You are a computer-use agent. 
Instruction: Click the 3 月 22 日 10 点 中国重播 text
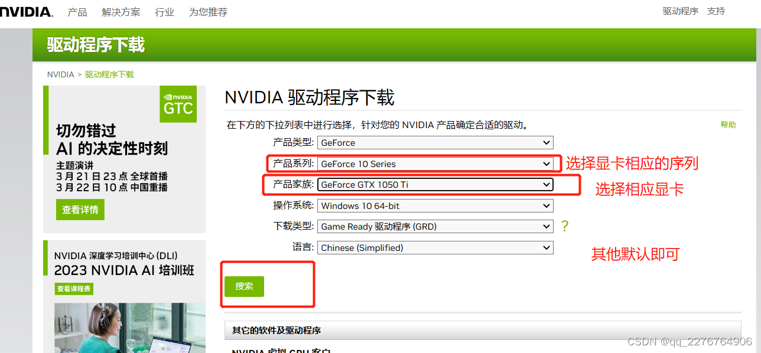coord(112,187)
